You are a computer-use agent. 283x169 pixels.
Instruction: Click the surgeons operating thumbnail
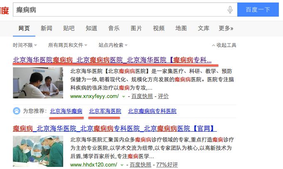pyautogui.click(x=38, y=151)
